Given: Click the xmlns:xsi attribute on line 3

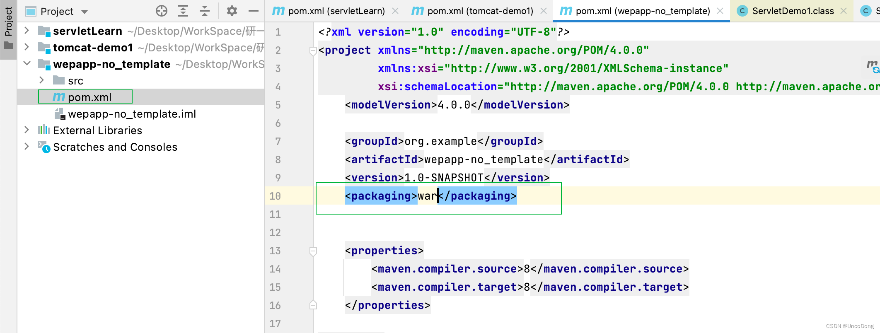Looking at the screenshot, I should (553, 68).
